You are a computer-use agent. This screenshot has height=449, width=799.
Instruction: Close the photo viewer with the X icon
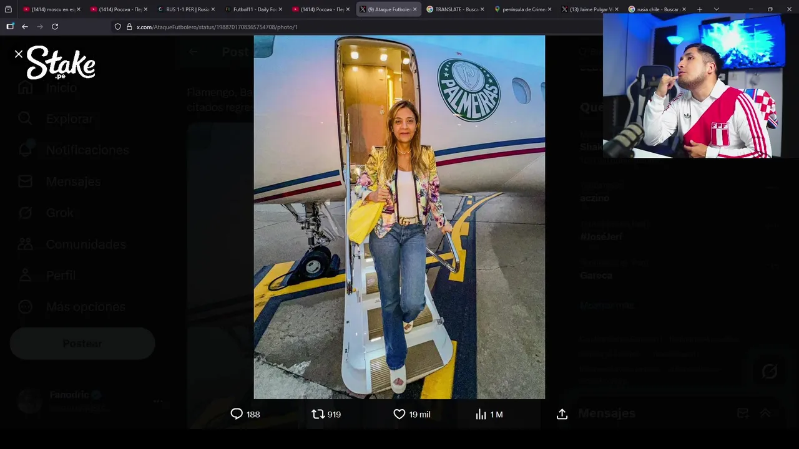19,54
